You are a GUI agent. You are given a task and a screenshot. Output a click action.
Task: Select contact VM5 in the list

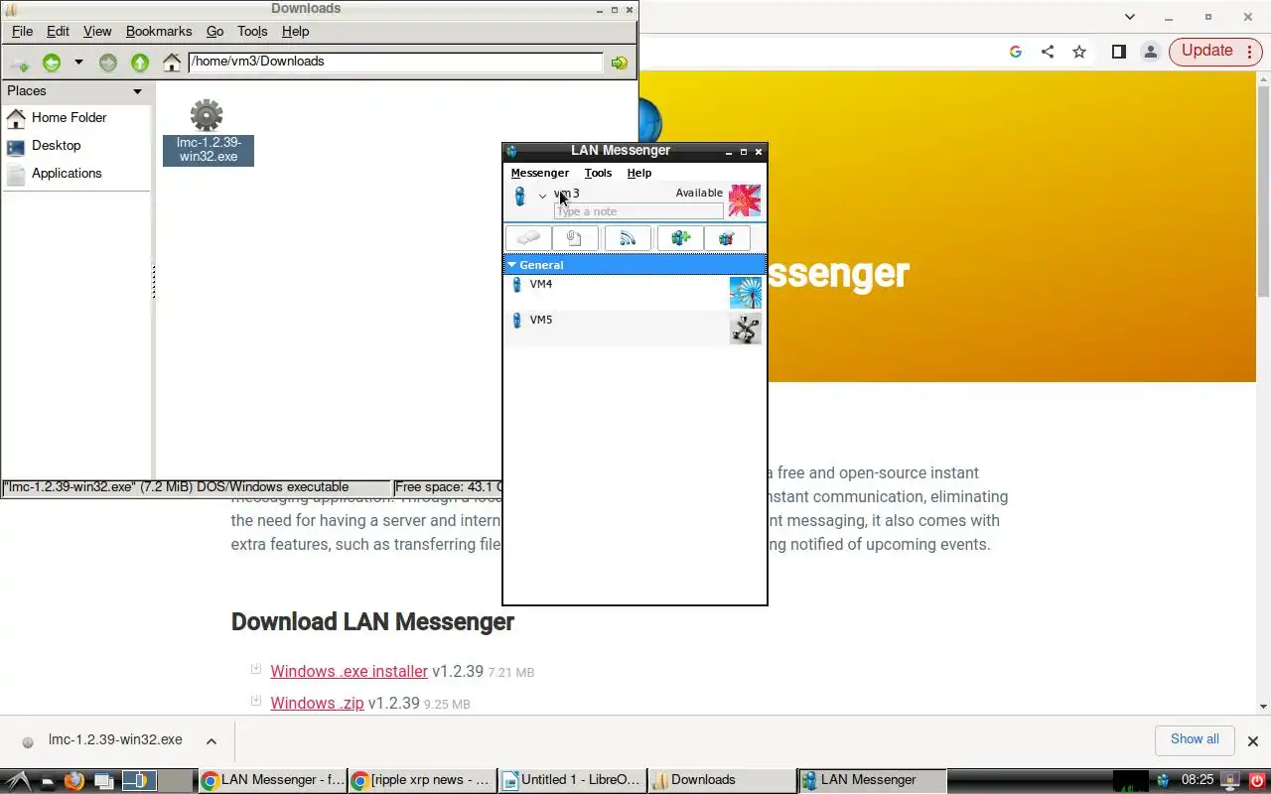tap(635, 329)
